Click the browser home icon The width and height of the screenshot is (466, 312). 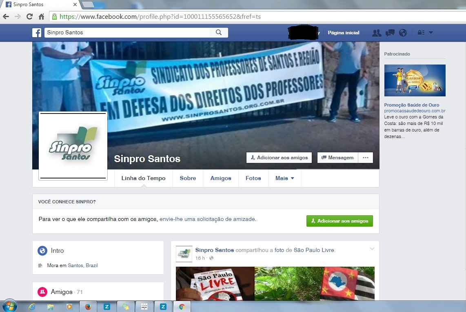[x=41, y=17]
